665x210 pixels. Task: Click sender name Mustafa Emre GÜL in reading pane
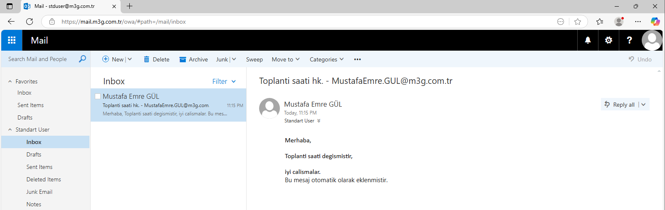(x=313, y=104)
